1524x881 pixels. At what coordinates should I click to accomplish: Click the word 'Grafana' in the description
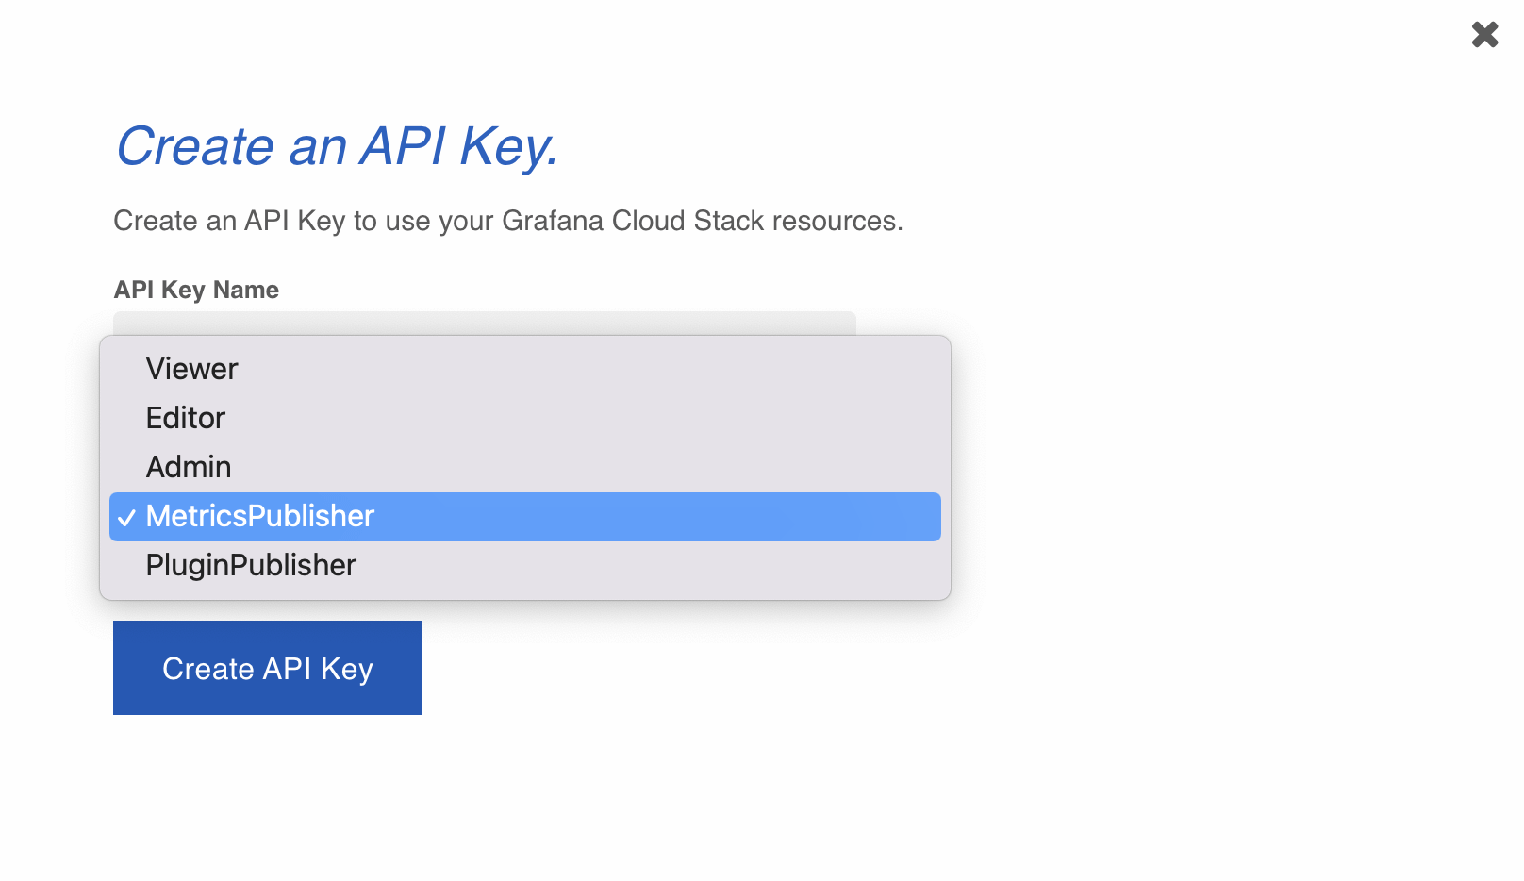pyautogui.click(x=553, y=221)
